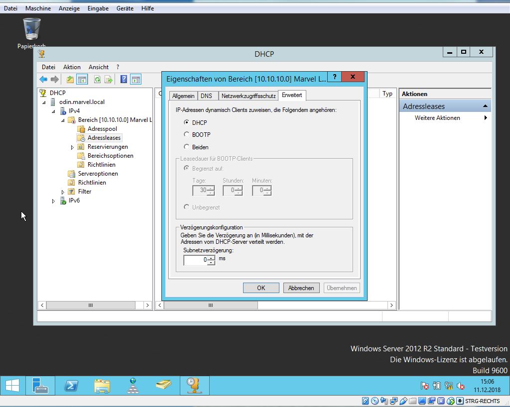Viewport: 510px width, 407px height.
Task: Open the Netzwerkzugriffsschutz tab
Action: click(249, 96)
